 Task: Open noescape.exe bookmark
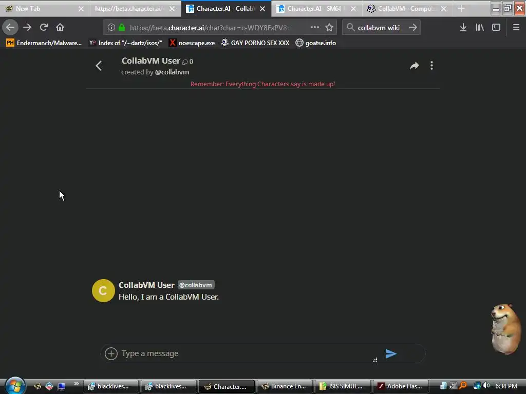(x=192, y=43)
